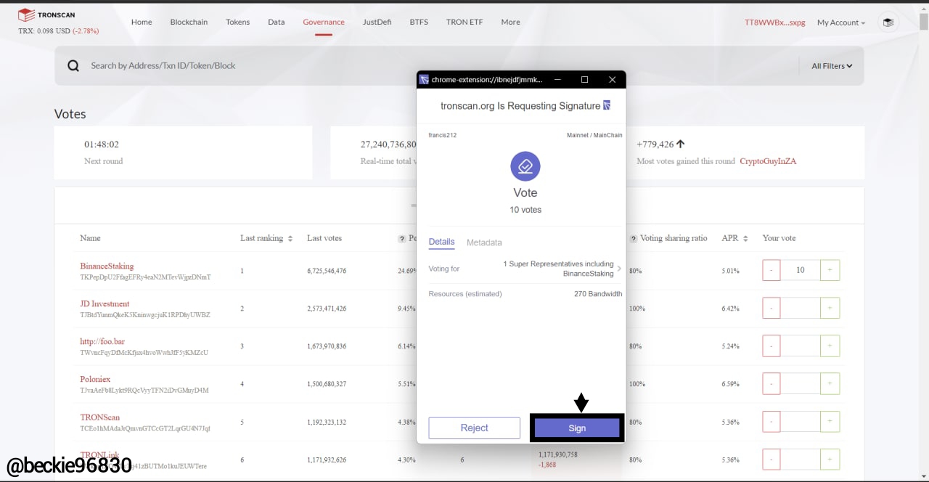Open wallet address TT8WWBx...sxpg link
The width and height of the screenshot is (929, 482).
(x=774, y=23)
